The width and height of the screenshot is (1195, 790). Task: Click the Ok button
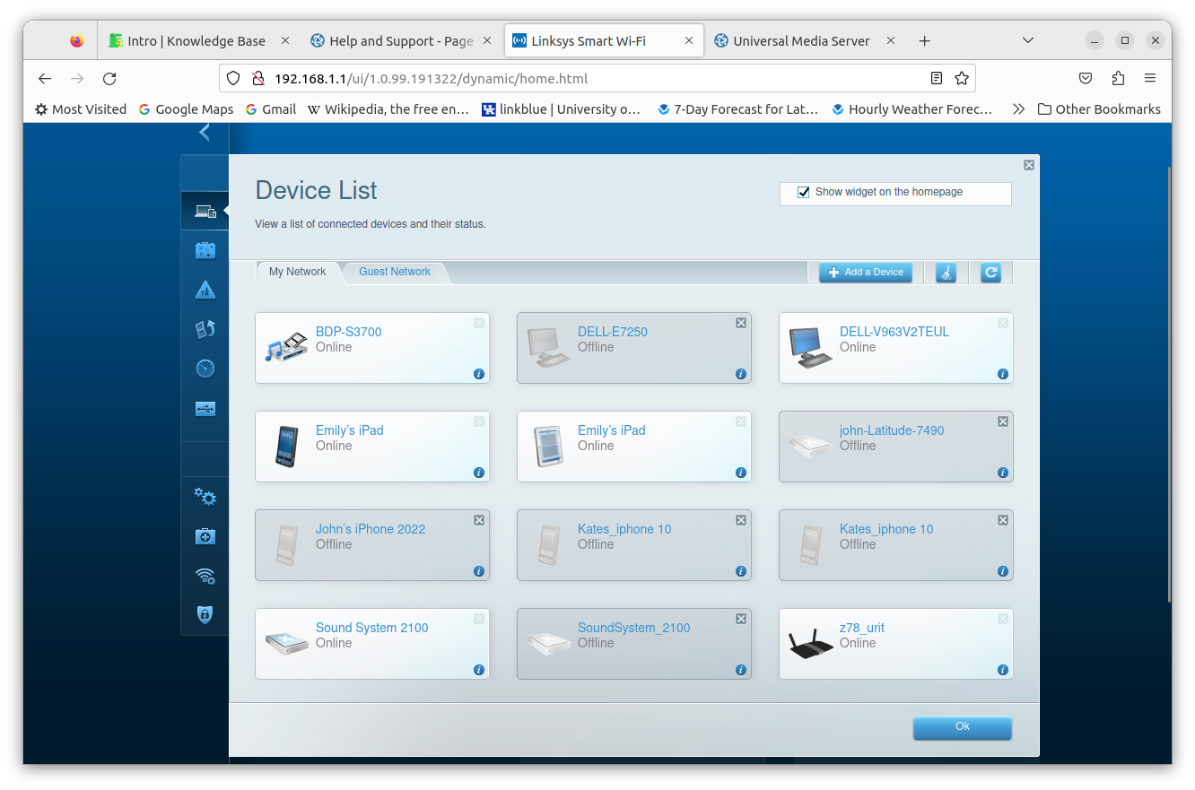tap(963, 727)
